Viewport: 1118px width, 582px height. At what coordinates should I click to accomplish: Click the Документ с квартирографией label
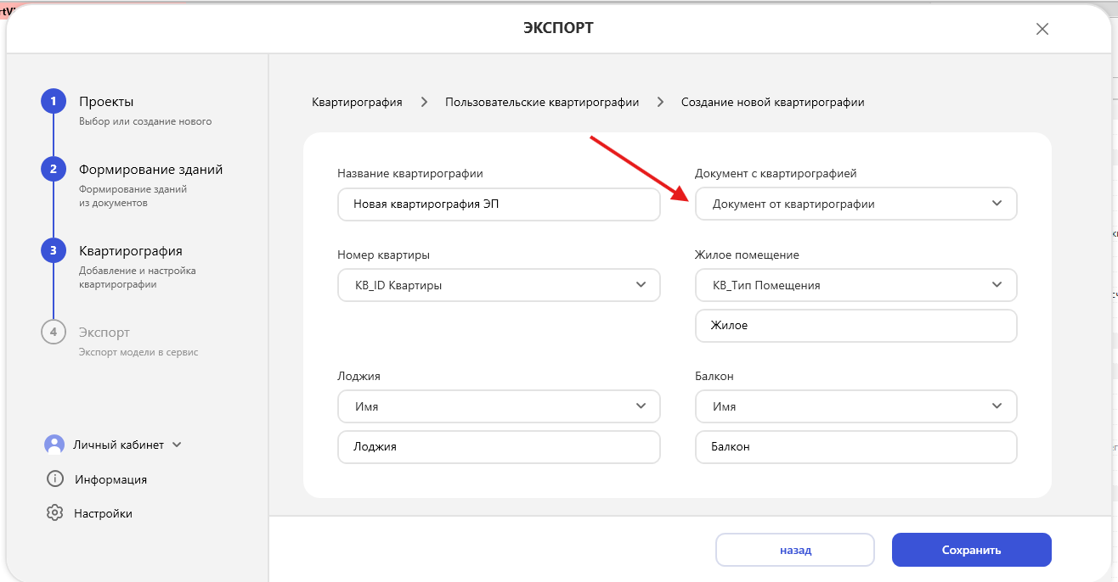(776, 173)
